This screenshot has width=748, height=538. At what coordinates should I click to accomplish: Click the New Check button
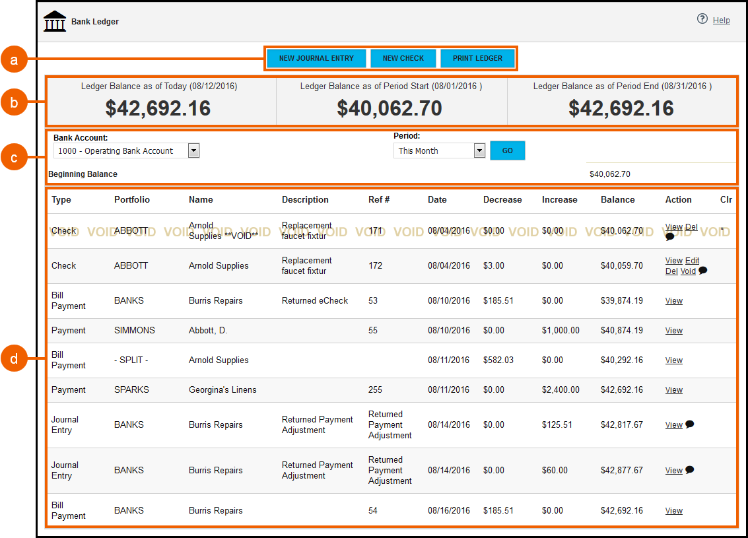tap(403, 58)
